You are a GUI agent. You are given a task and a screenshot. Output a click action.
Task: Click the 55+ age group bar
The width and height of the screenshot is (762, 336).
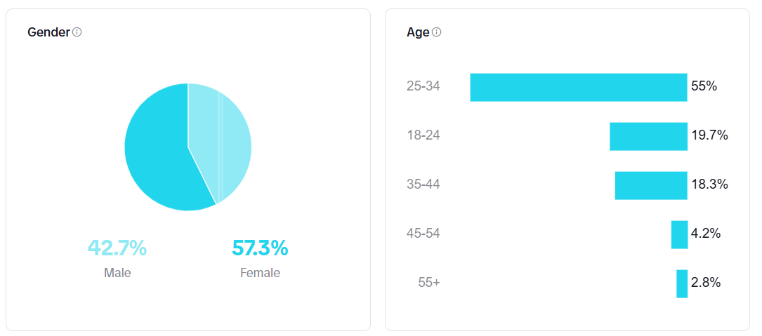682,283
